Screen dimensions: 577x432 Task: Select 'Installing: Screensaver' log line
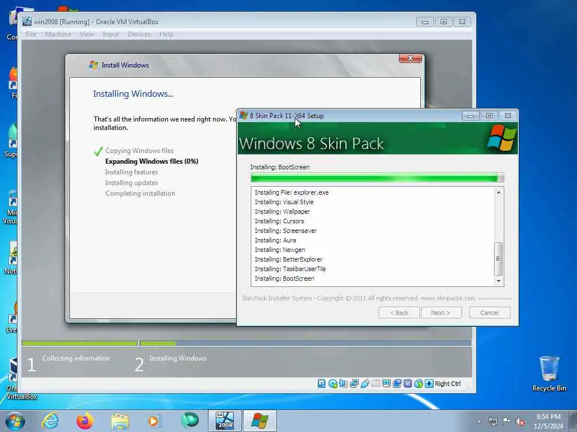pyautogui.click(x=286, y=231)
